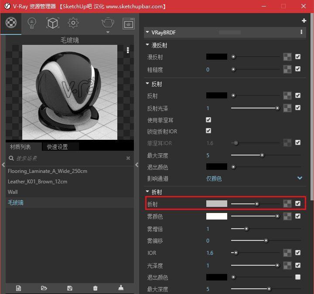Click the search magnifier icon
314x294 pixels.
pos(11,158)
